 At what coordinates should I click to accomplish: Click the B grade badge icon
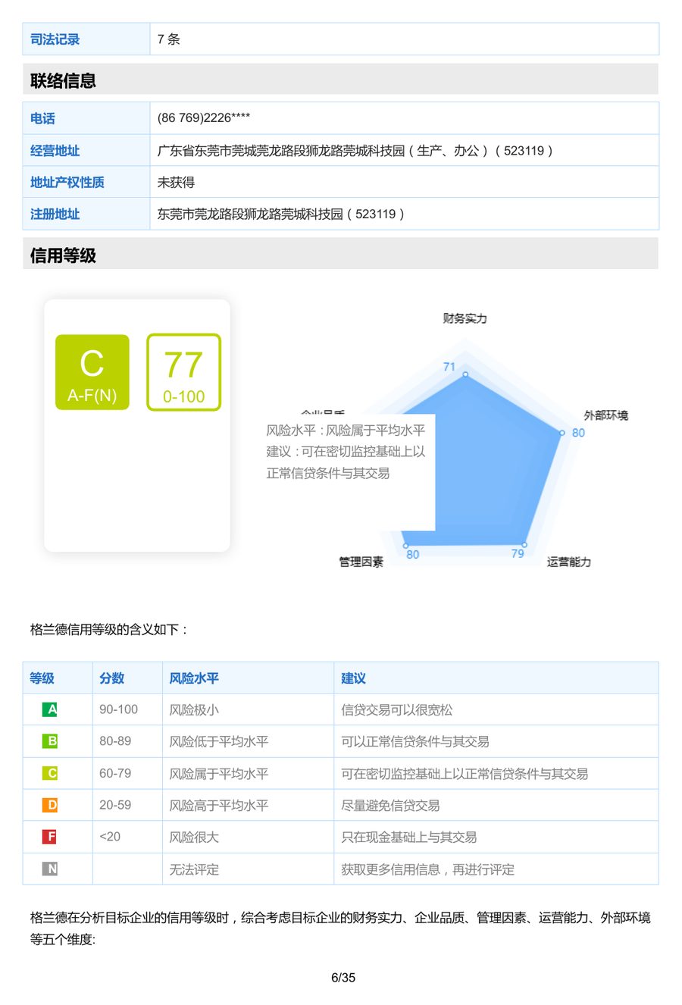coord(50,741)
